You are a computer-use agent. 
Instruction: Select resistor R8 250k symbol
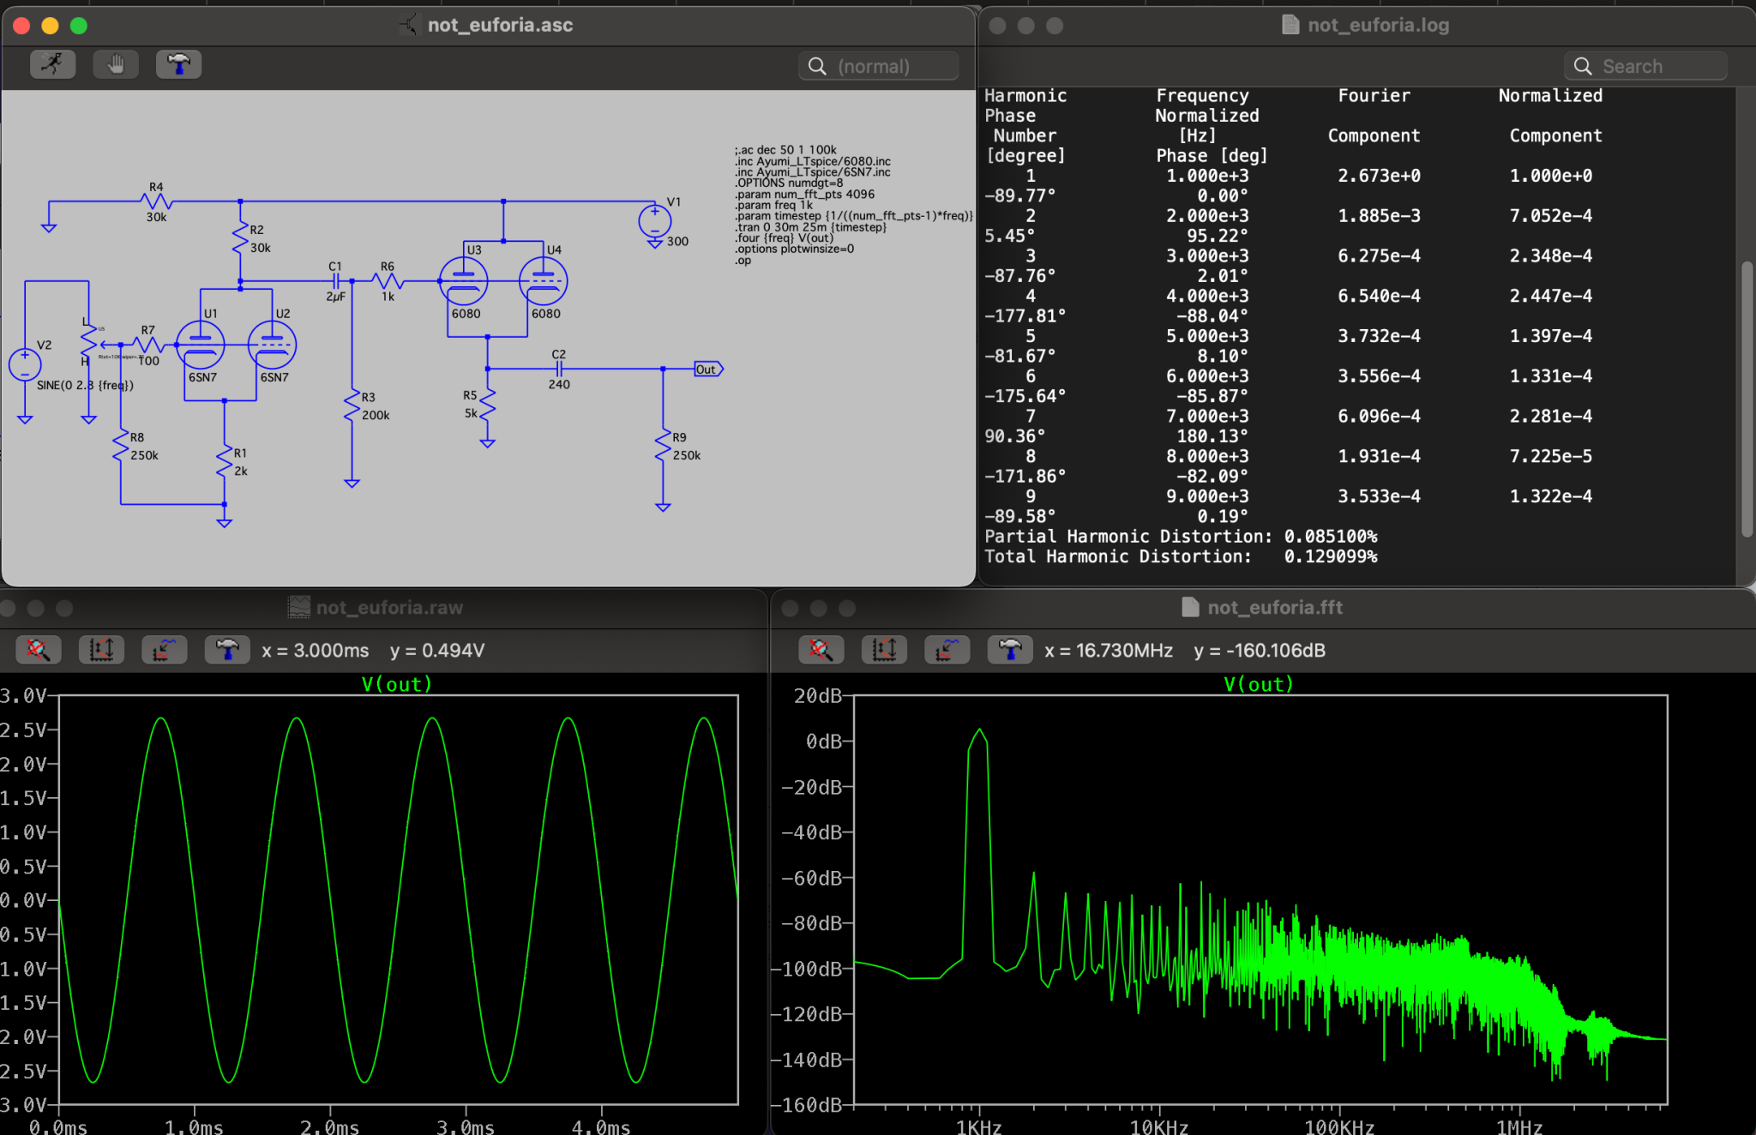click(121, 446)
